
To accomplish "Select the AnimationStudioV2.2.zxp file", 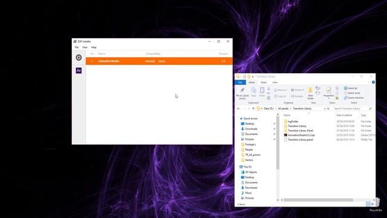I will pyautogui.click(x=301, y=135).
